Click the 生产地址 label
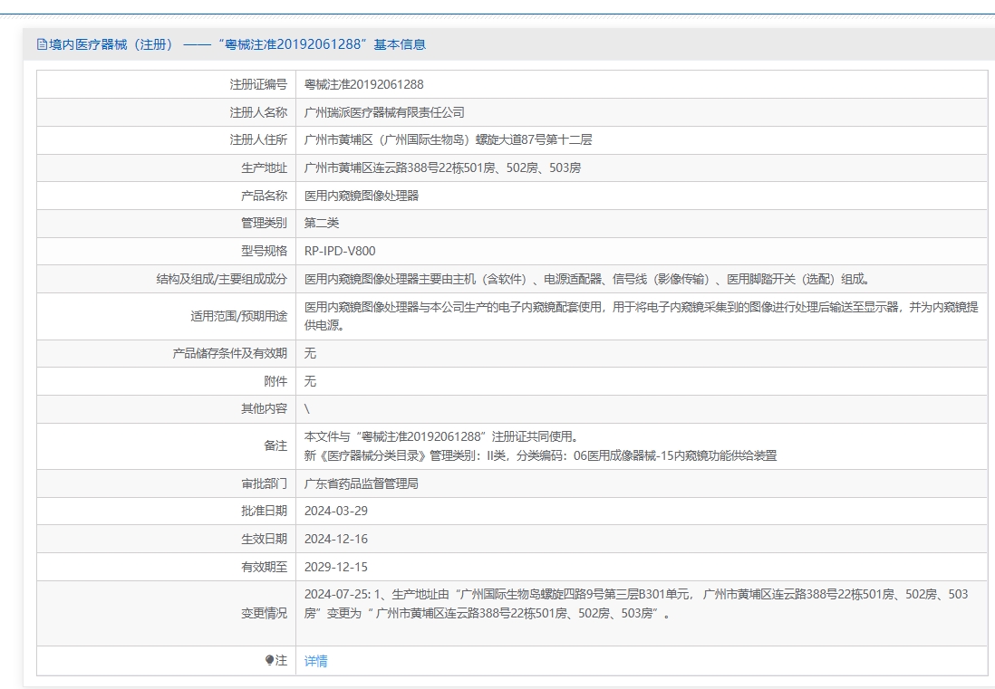The height and width of the screenshot is (689, 995). pos(264,167)
